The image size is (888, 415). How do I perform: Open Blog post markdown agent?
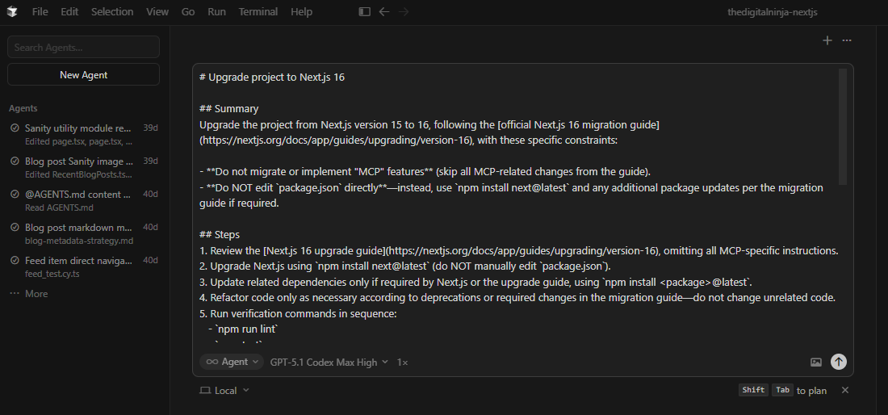point(83,234)
